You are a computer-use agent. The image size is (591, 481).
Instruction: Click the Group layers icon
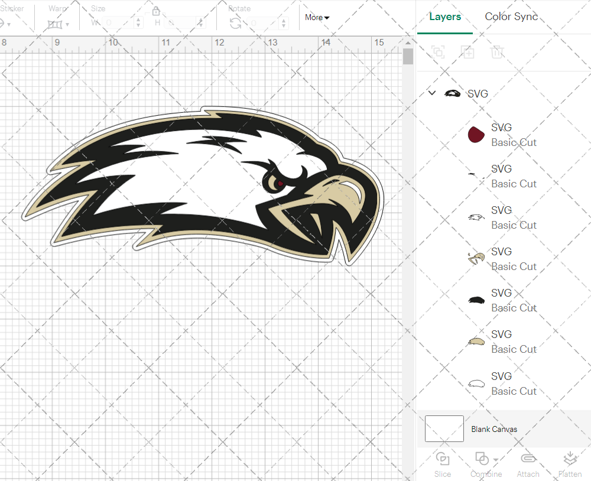click(438, 52)
